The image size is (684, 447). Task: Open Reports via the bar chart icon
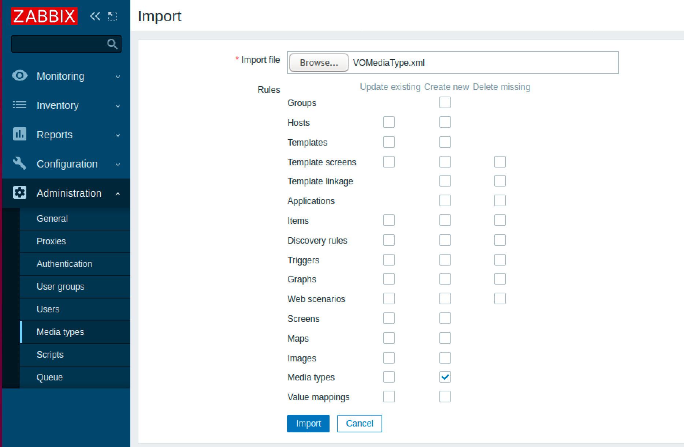[x=19, y=134]
